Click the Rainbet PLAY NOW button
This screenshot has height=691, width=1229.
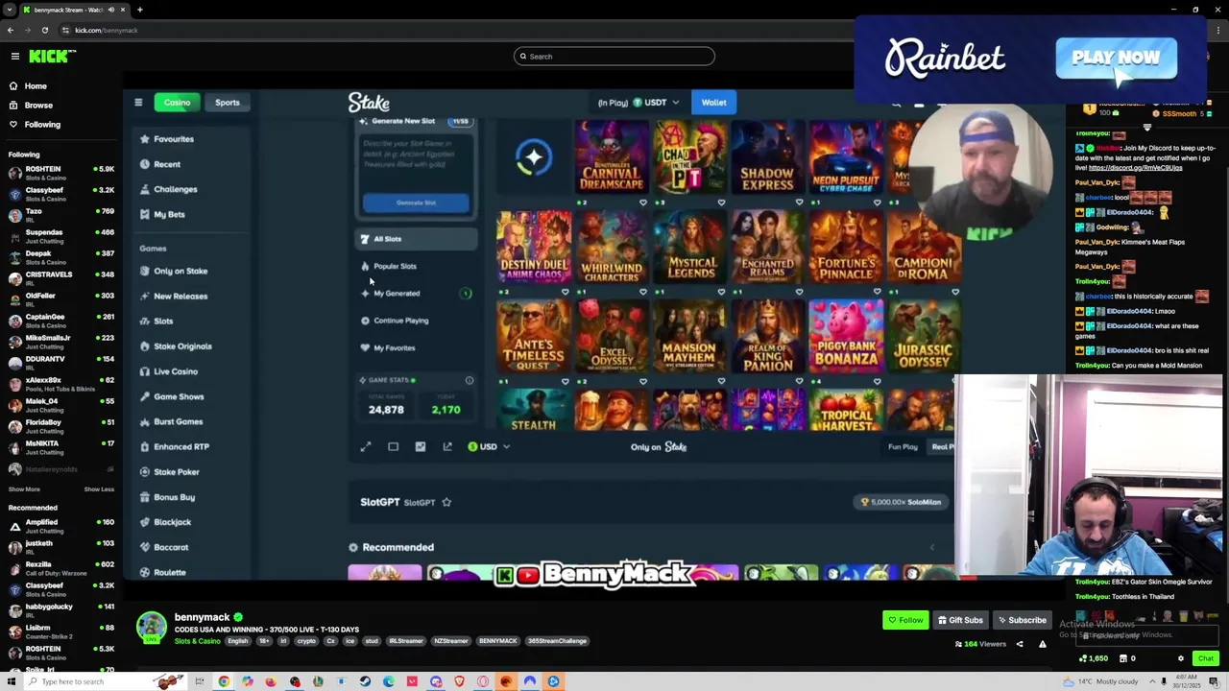pyautogui.click(x=1116, y=59)
